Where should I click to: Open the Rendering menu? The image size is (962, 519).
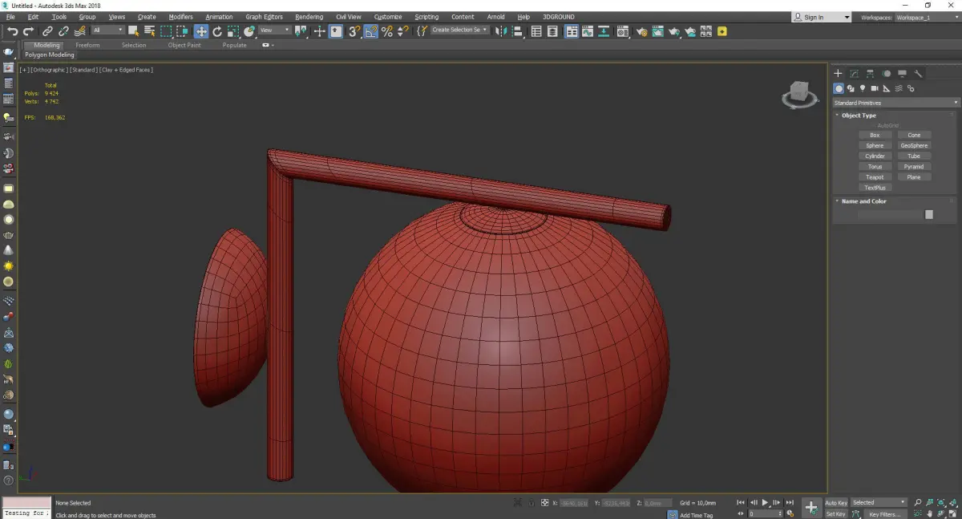pos(309,17)
